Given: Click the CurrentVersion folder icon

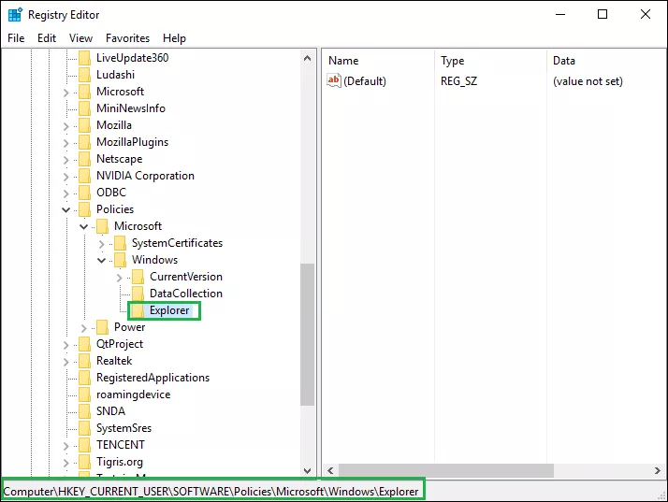Looking at the screenshot, I should coord(138,277).
